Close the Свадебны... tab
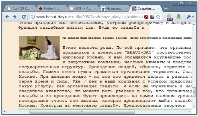198x116 pixels. click(x=158, y=9)
